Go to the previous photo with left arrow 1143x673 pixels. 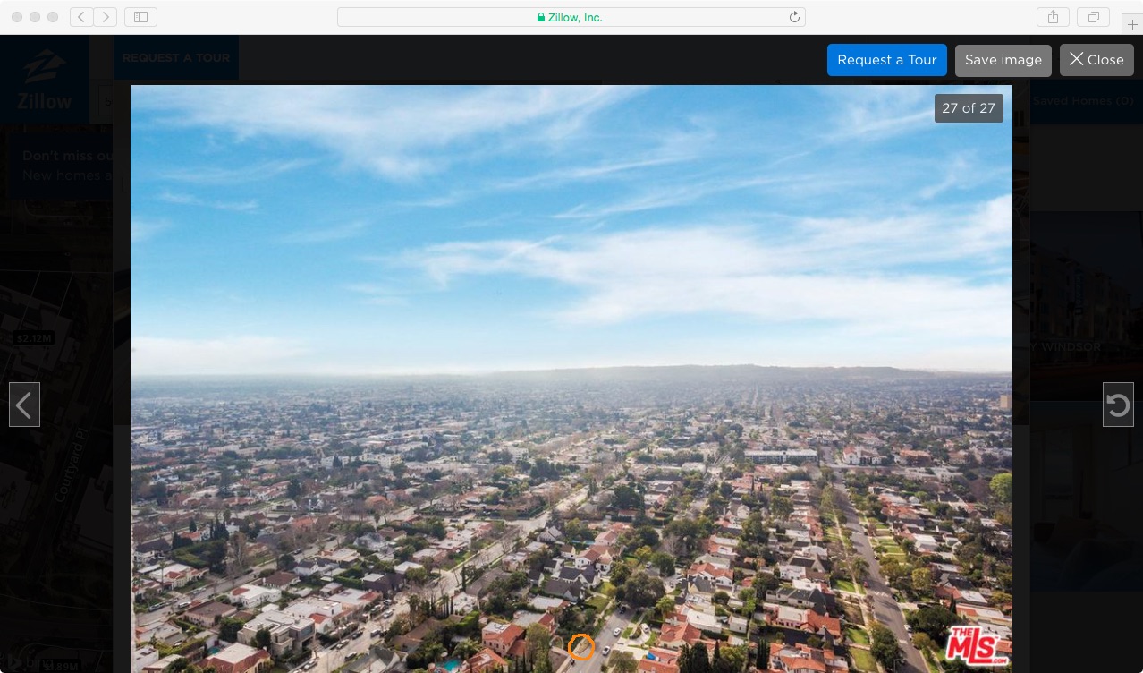coord(24,405)
